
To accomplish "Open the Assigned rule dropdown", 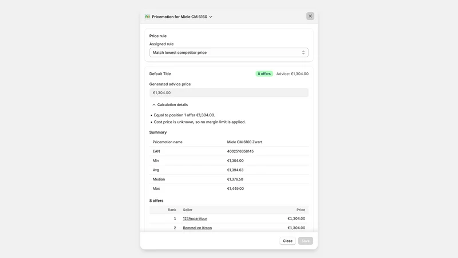I will point(228,53).
